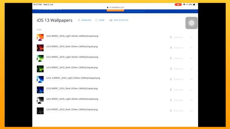The width and height of the screenshot is (230, 129).
Task: Download the 1232.WWDC_2019_Dark file
Action: (176, 90)
